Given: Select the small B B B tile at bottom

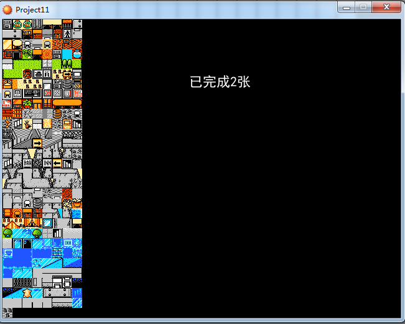Looking at the screenshot, I should tap(7, 313).
